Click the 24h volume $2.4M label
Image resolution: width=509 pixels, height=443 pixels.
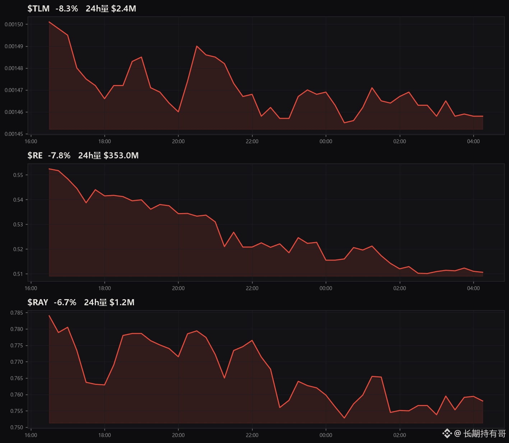tap(111, 9)
